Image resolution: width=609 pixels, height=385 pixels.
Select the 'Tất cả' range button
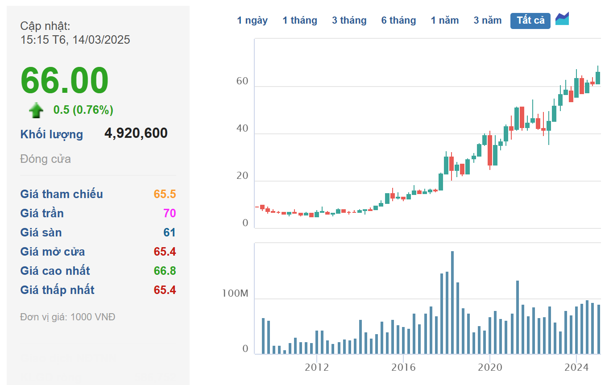click(x=530, y=21)
